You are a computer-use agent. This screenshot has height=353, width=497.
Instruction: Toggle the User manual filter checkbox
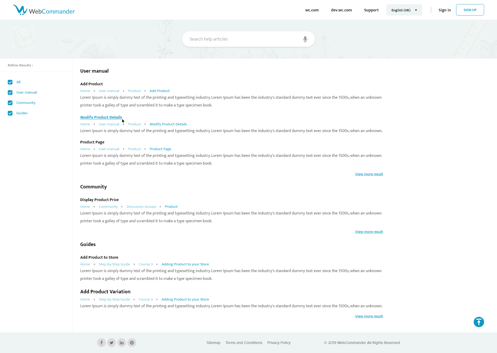pos(10,93)
